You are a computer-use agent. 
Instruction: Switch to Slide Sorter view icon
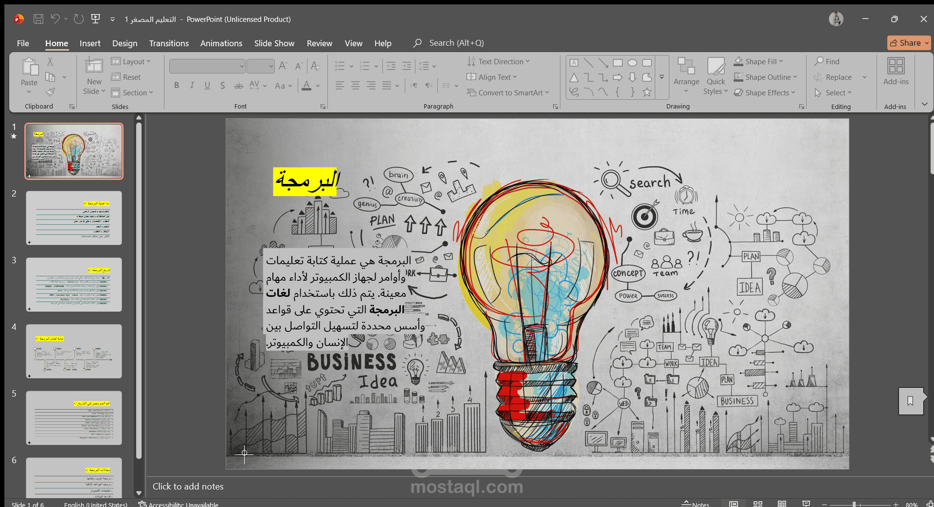click(758, 504)
